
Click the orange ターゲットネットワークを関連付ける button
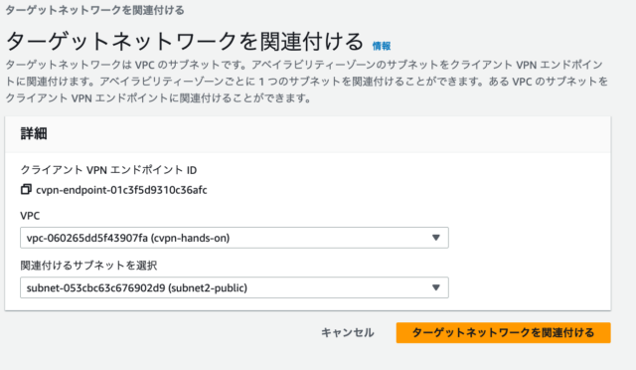504,332
